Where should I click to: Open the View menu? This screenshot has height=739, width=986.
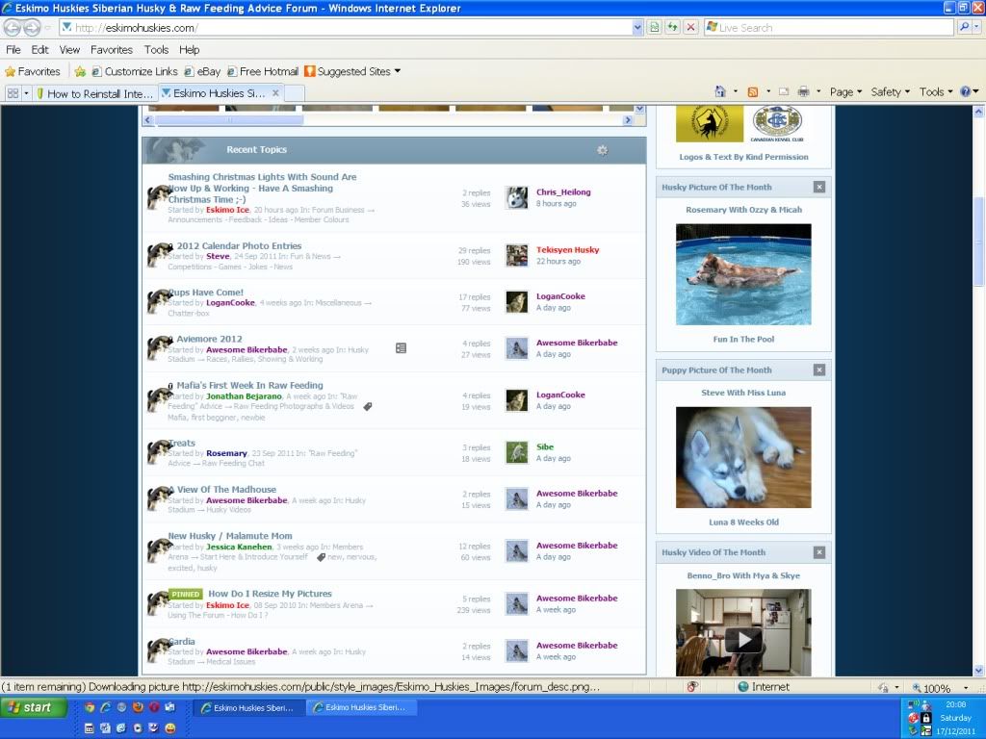(69, 50)
